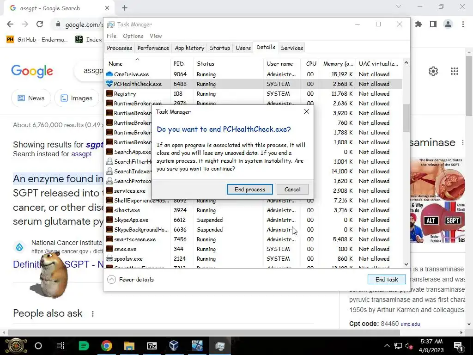Open the Startup tab

[x=220, y=48]
